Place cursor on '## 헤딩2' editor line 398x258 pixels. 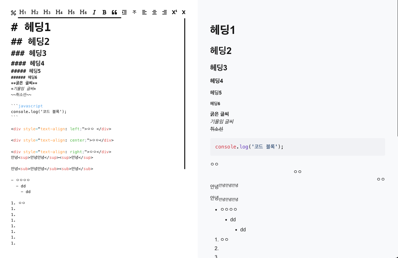coord(30,41)
